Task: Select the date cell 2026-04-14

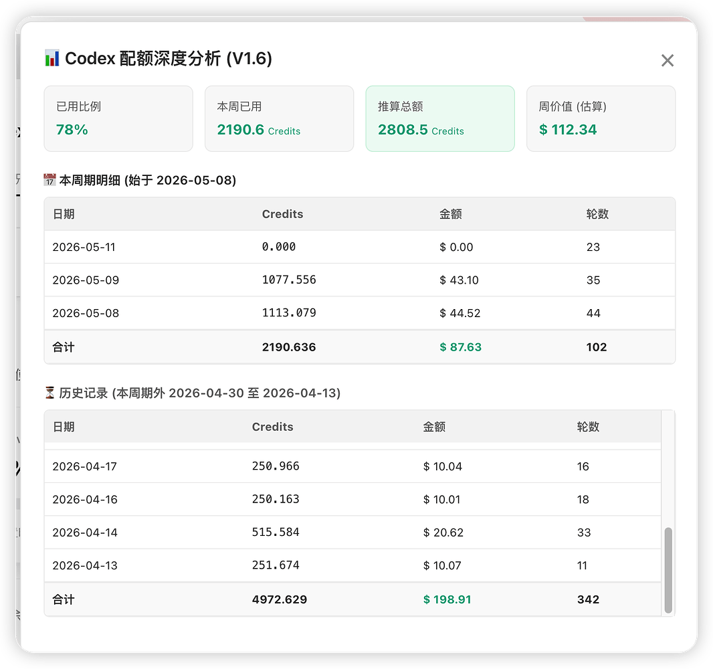Action: tap(84, 533)
